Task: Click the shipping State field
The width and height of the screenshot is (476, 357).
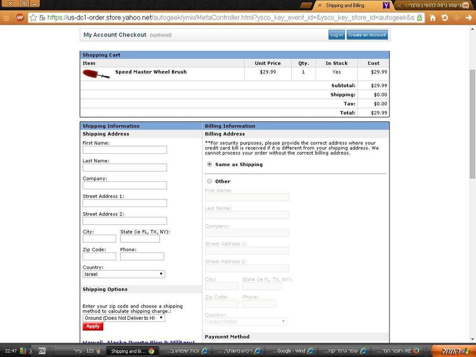Action: [140, 238]
